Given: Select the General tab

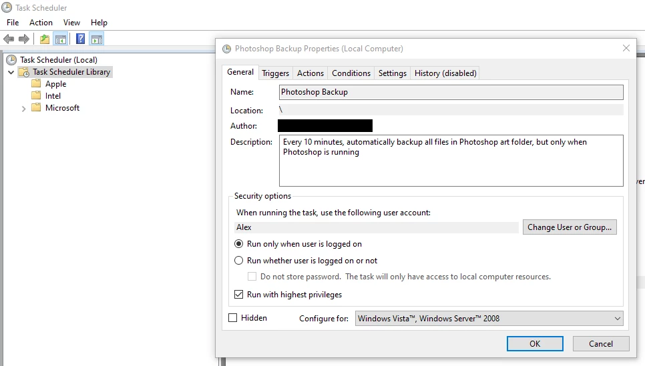Looking at the screenshot, I should point(240,72).
